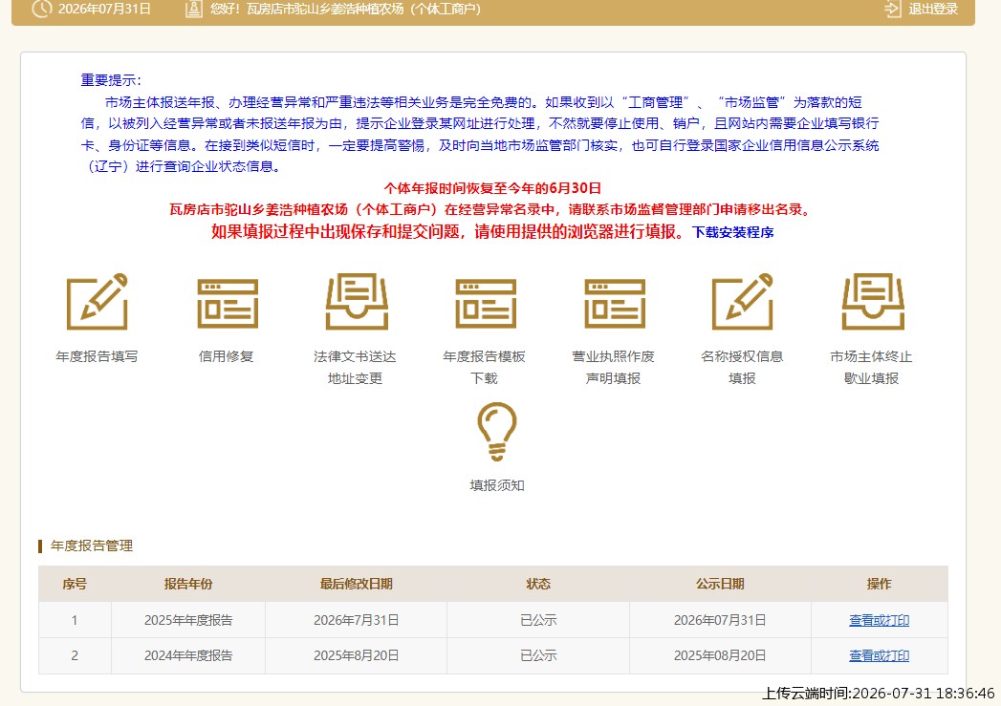Open the 年度报告填写 icon
1001x706 pixels.
coord(97,302)
